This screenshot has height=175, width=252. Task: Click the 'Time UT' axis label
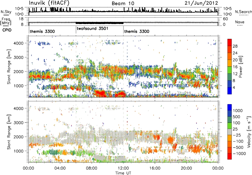(123, 173)
